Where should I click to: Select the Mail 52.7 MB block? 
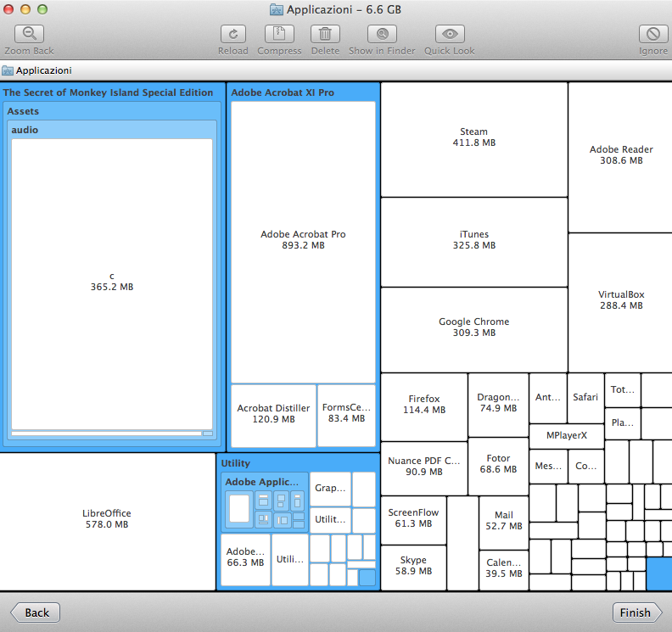tap(503, 523)
